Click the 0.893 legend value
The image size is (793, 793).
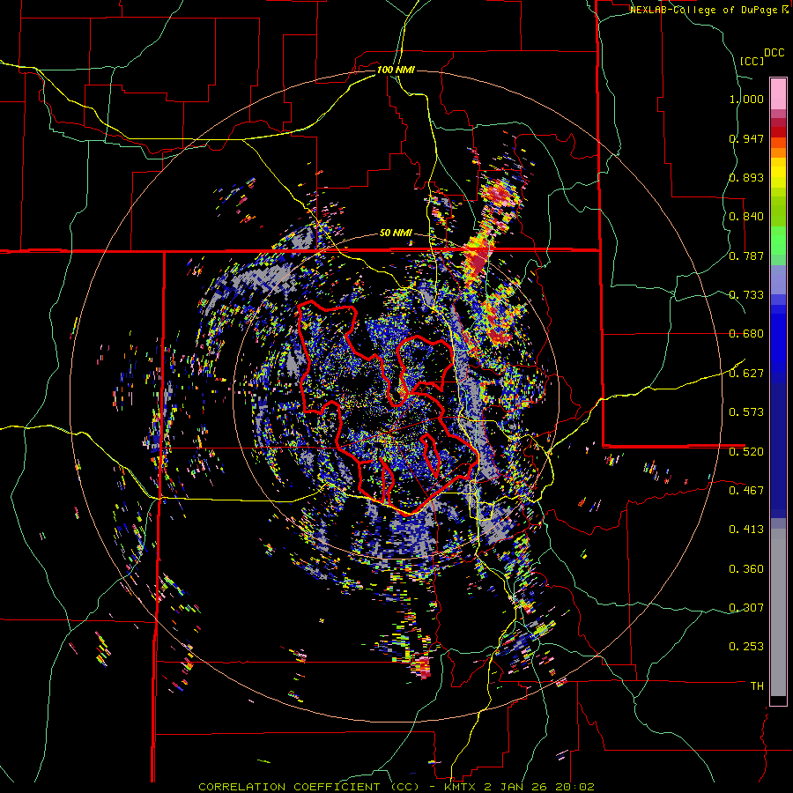[x=746, y=177]
